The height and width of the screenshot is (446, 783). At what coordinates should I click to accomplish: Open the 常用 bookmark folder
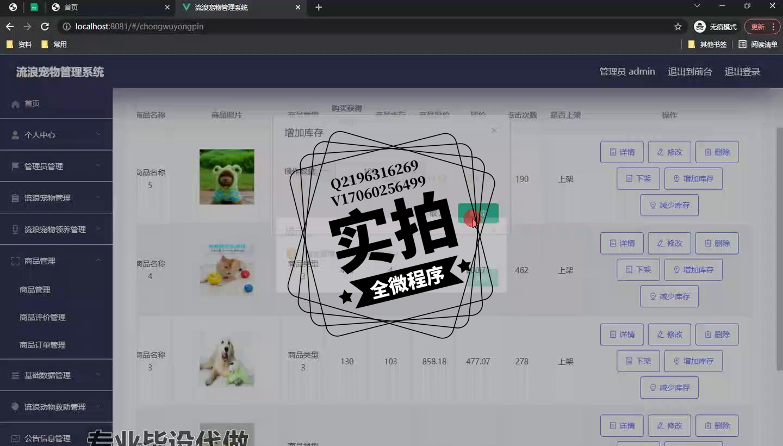(x=54, y=45)
